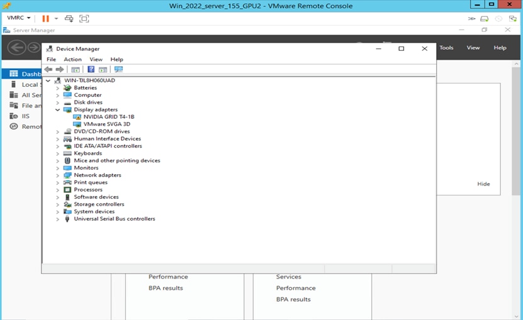The width and height of the screenshot is (523, 320).
Task: Click the scroll up arrow in Server Manager
Action: 516,63
